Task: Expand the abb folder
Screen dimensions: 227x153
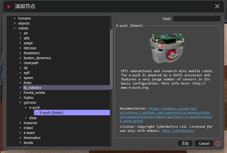Action: (x=20, y=38)
